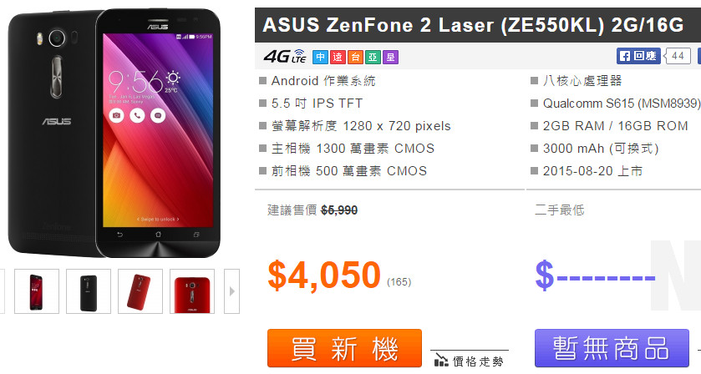701x374 pixels.
Task: View the red front-and-back phone thumbnail
Action: (37, 291)
